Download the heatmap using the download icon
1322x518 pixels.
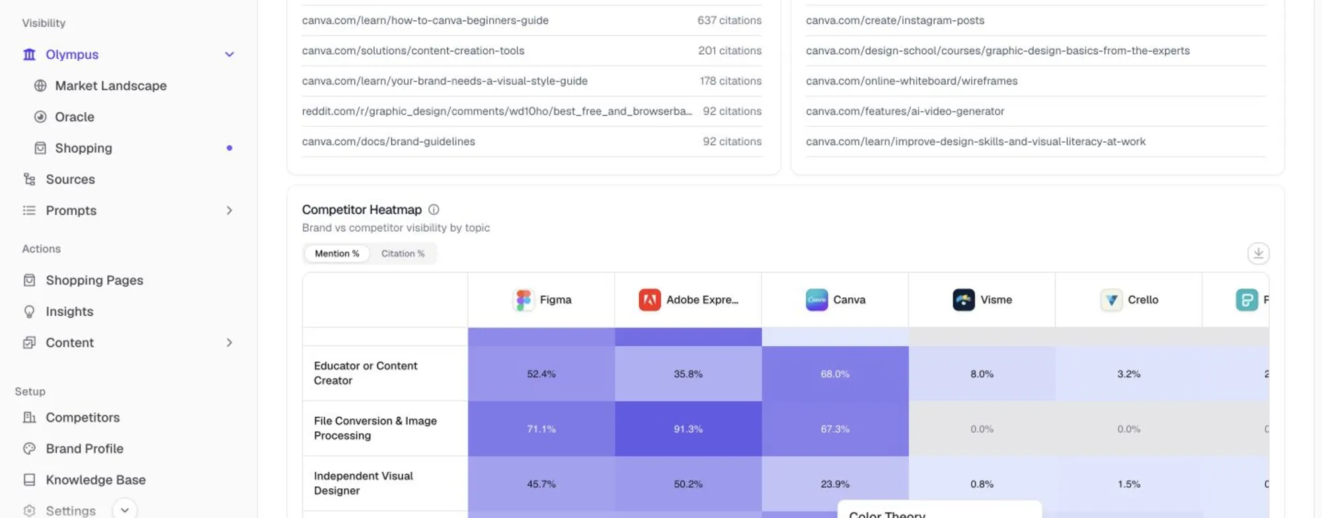point(1258,253)
